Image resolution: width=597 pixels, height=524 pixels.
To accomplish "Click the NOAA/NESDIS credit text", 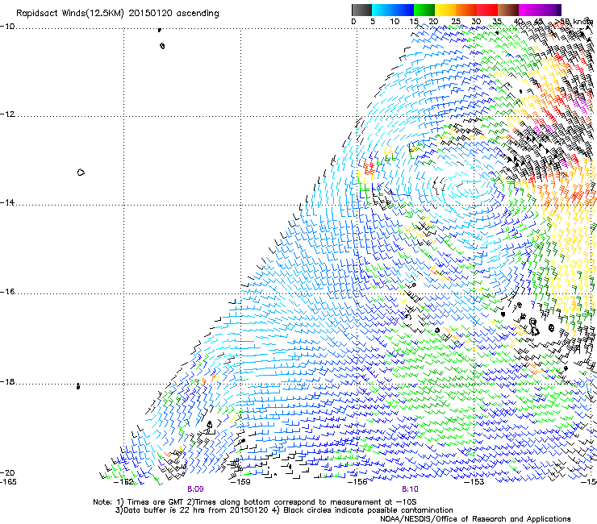I will click(x=475, y=518).
